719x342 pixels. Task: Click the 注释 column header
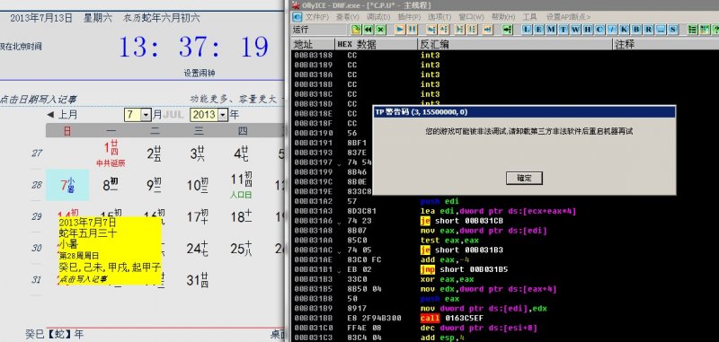[x=666, y=44]
